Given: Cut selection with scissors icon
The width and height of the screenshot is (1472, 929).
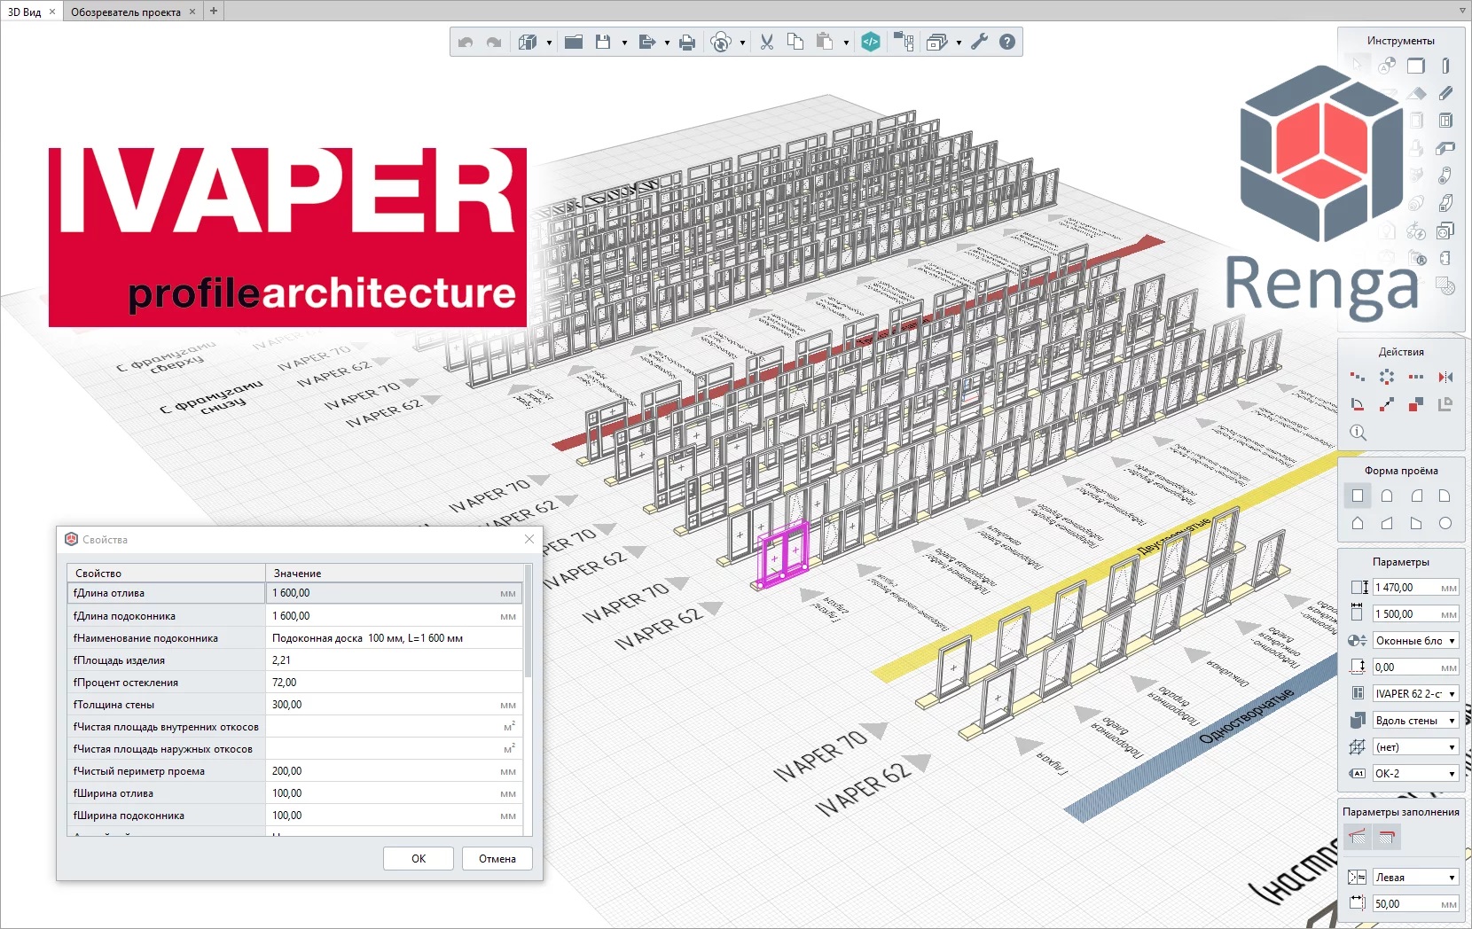Looking at the screenshot, I should [x=767, y=42].
